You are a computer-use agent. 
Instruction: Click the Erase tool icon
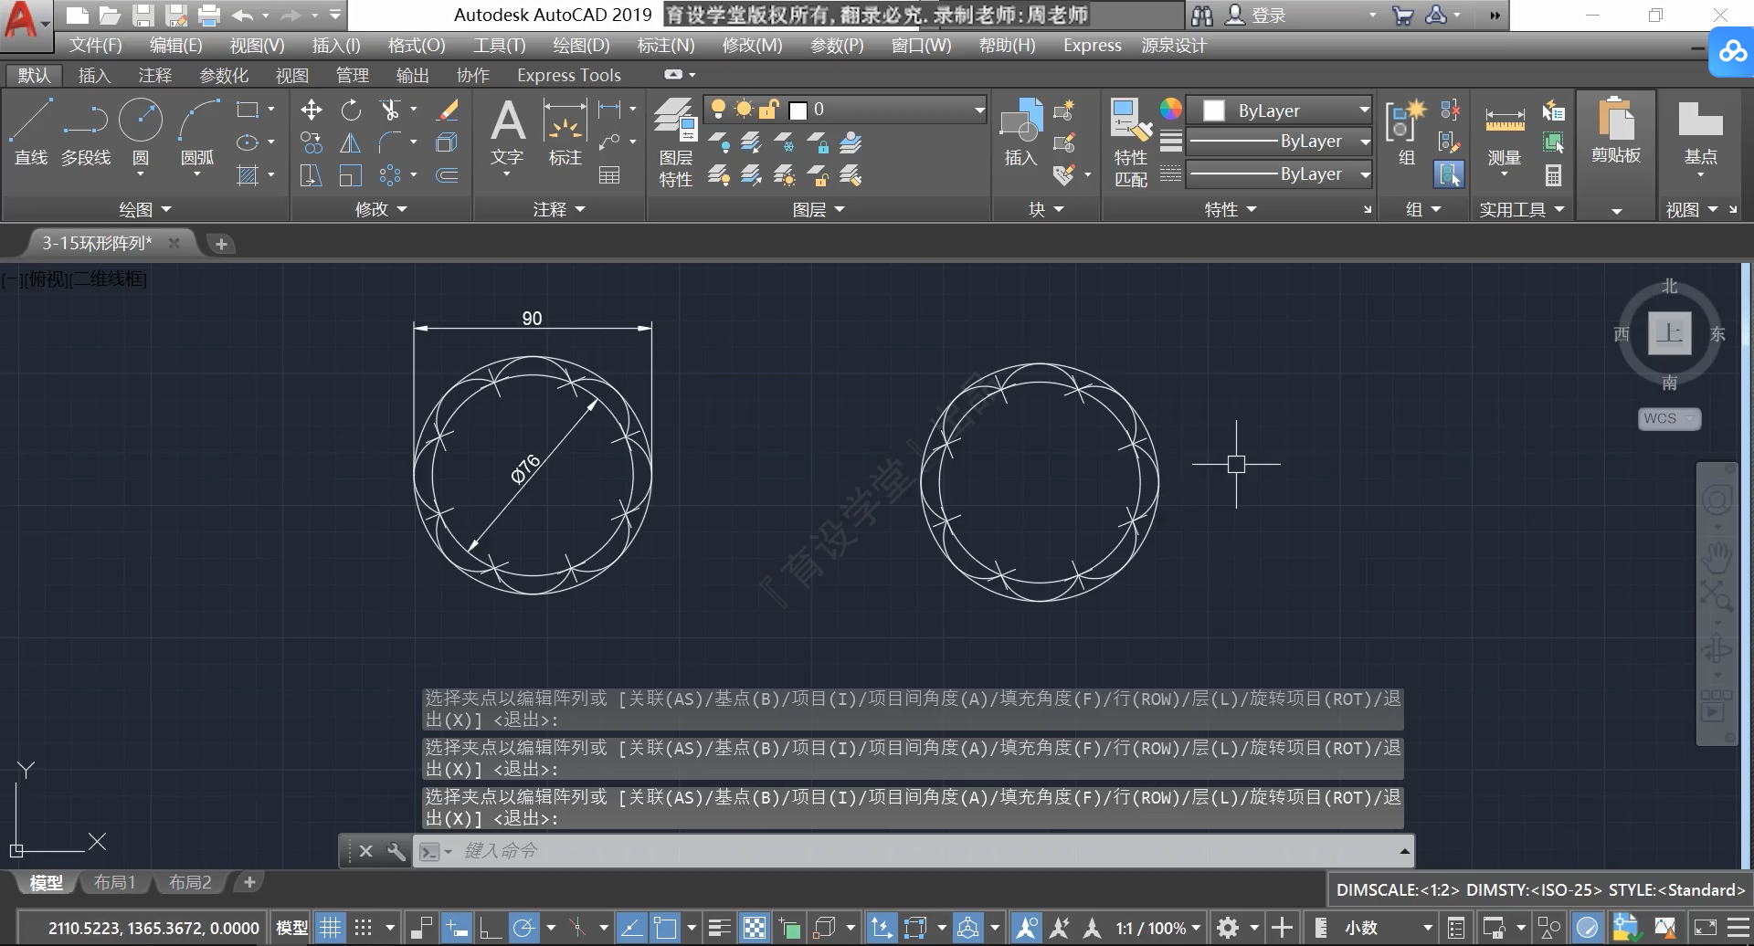[x=447, y=110]
